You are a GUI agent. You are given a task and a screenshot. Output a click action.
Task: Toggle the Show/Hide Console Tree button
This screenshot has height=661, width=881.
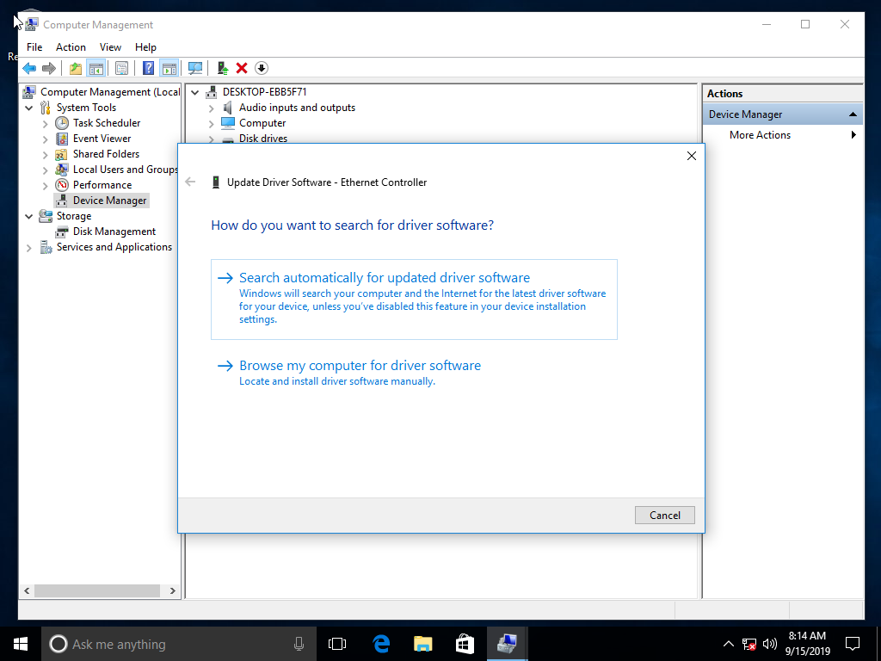coord(96,68)
